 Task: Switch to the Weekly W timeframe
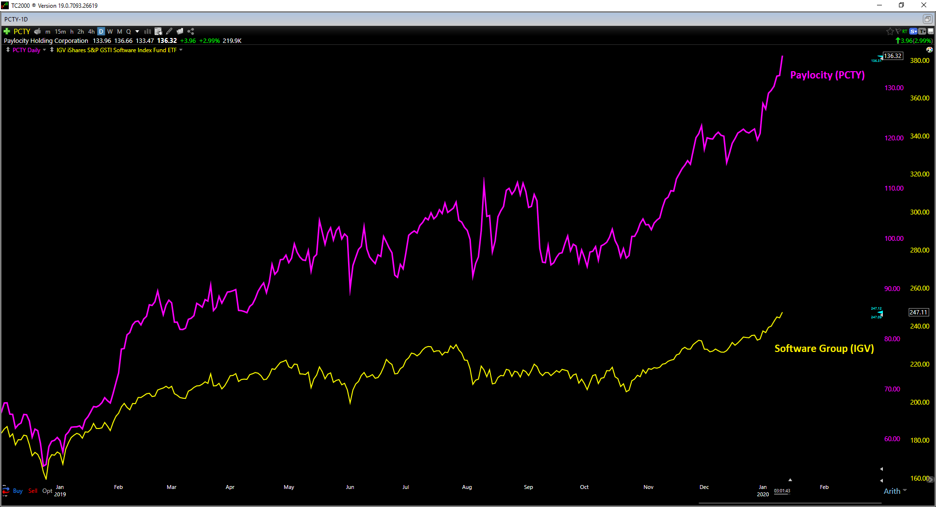(110, 32)
